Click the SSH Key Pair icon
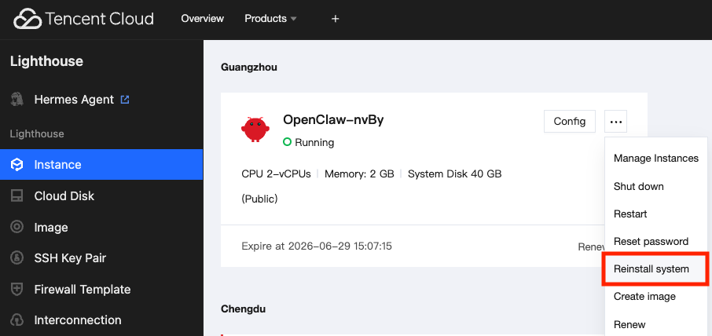The height and width of the screenshot is (336, 712). tap(17, 258)
